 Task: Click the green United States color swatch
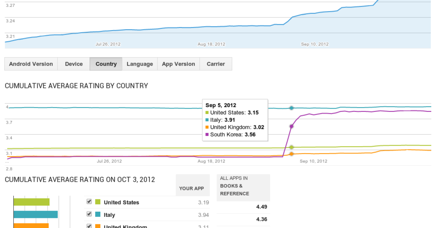(98, 202)
